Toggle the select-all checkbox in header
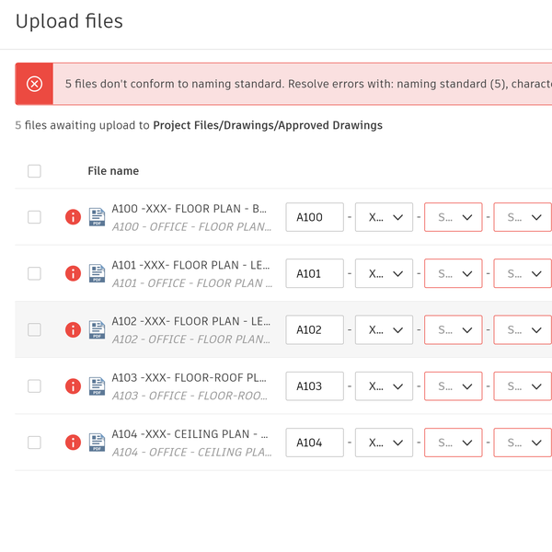Screen dimensions: 552x552 pyautogui.click(x=34, y=171)
